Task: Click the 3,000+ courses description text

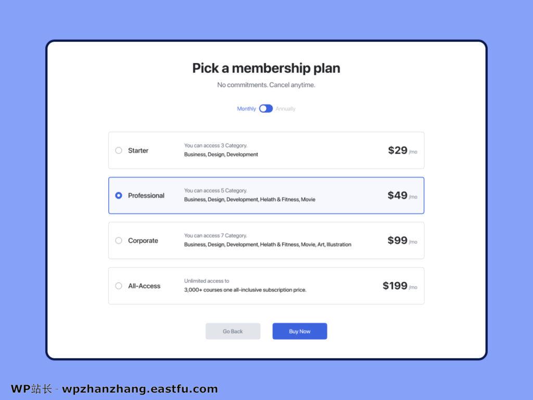Action: pos(245,290)
